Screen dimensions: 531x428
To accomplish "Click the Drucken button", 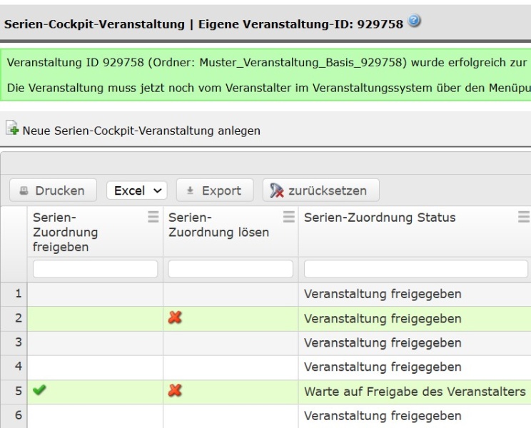I will [53, 190].
